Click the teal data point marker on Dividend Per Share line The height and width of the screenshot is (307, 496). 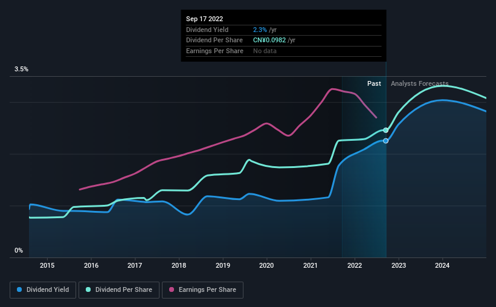pyautogui.click(x=385, y=130)
